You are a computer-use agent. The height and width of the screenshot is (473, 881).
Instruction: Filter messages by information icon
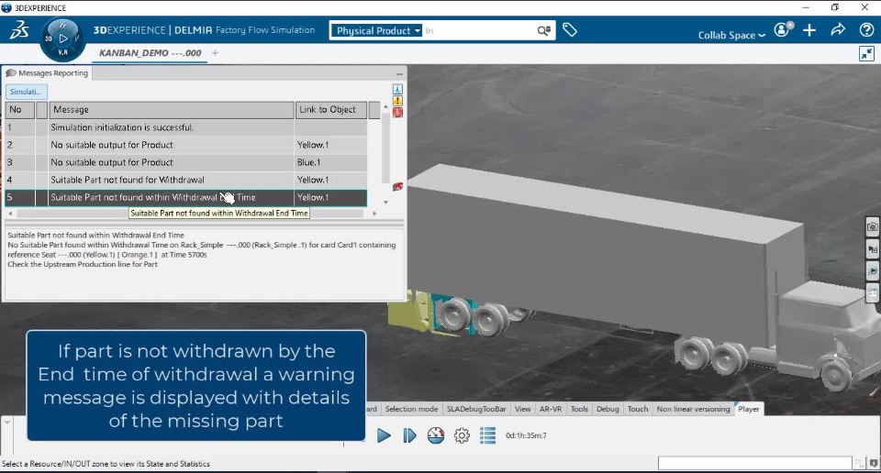click(397, 89)
